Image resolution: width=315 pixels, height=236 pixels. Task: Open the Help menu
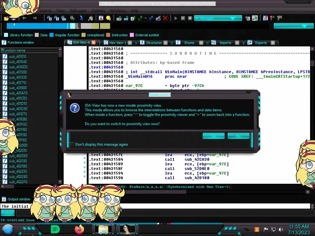[134, 11]
